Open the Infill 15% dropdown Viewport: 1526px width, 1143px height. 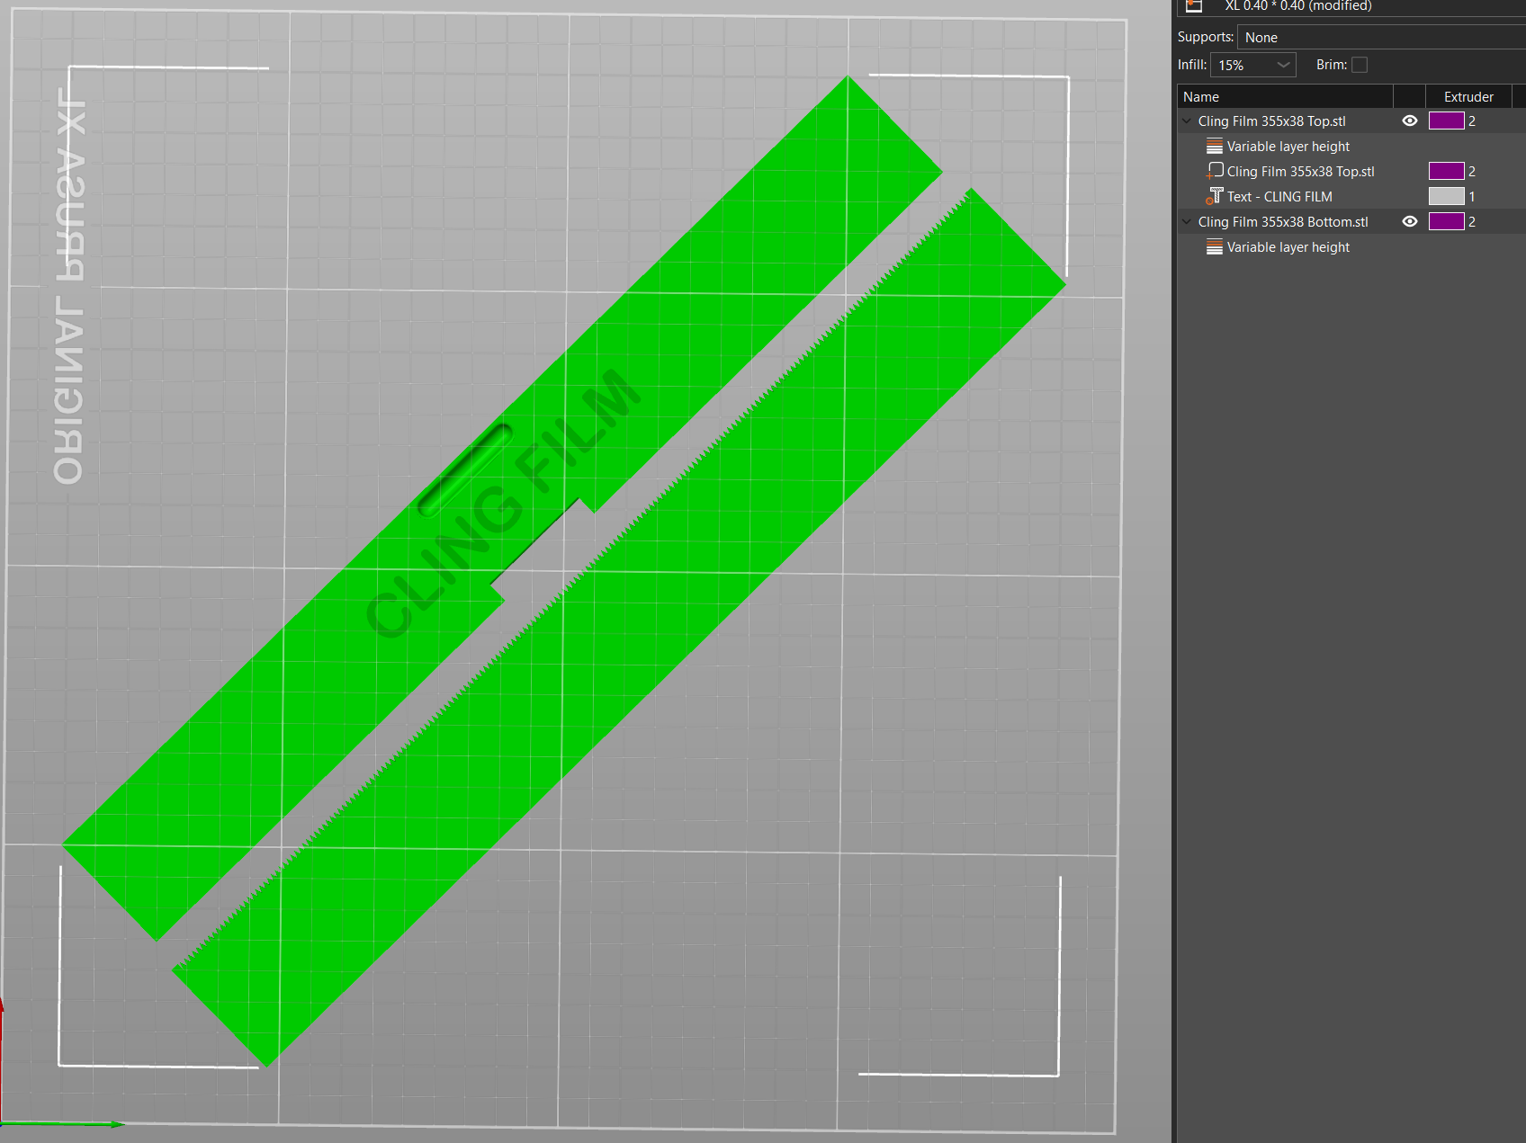click(1253, 65)
